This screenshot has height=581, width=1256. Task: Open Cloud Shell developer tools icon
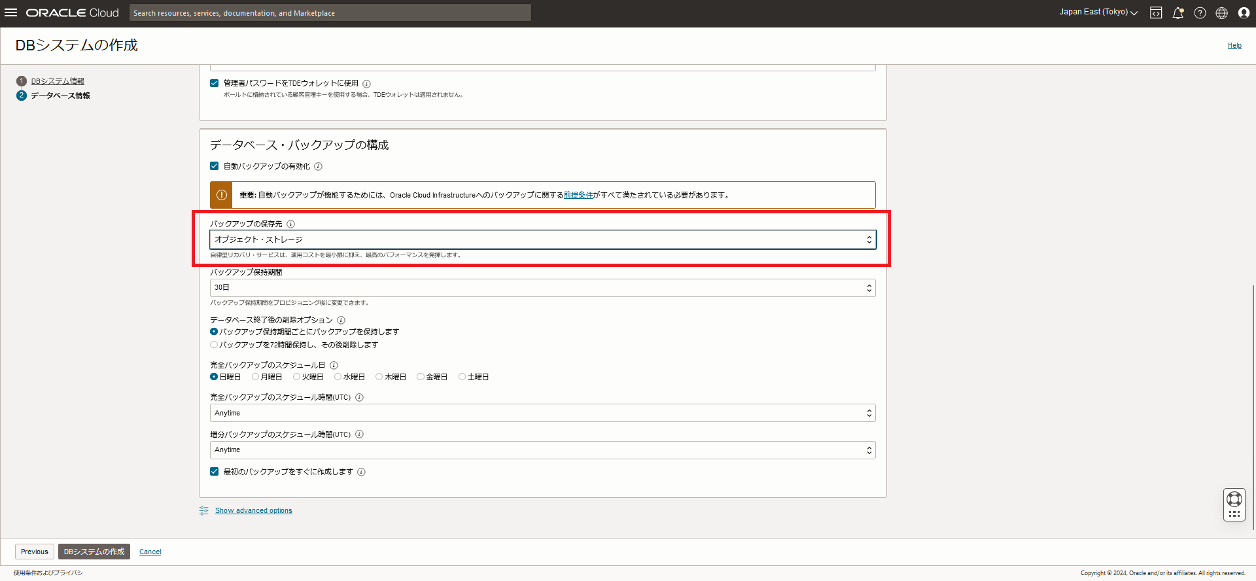coord(1156,13)
